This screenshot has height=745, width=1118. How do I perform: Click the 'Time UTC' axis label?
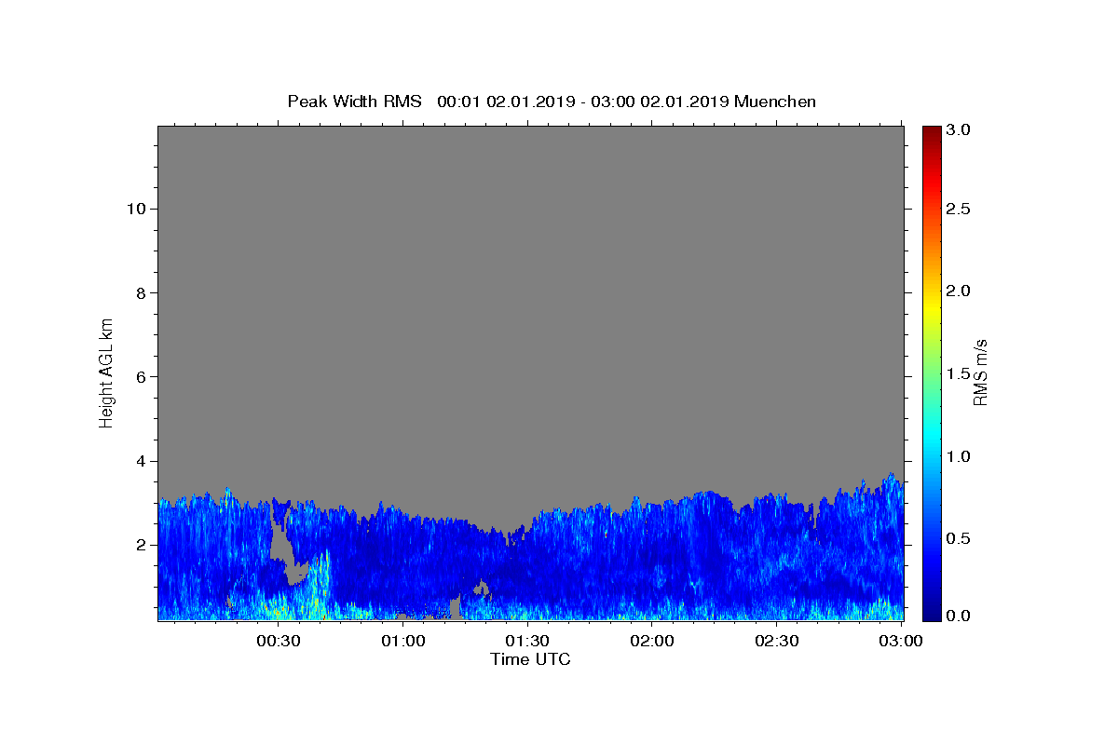(530, 659)
